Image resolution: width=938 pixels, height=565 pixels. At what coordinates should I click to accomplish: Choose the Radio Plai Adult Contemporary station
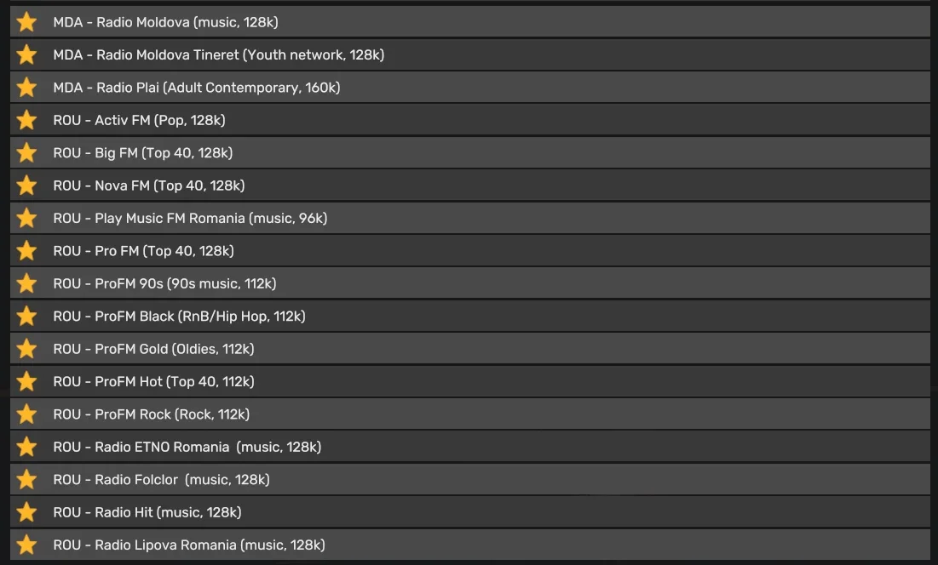(x=196, y=88)
